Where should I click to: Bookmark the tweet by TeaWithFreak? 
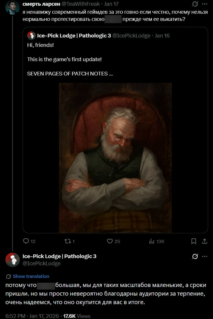point(194,241)
